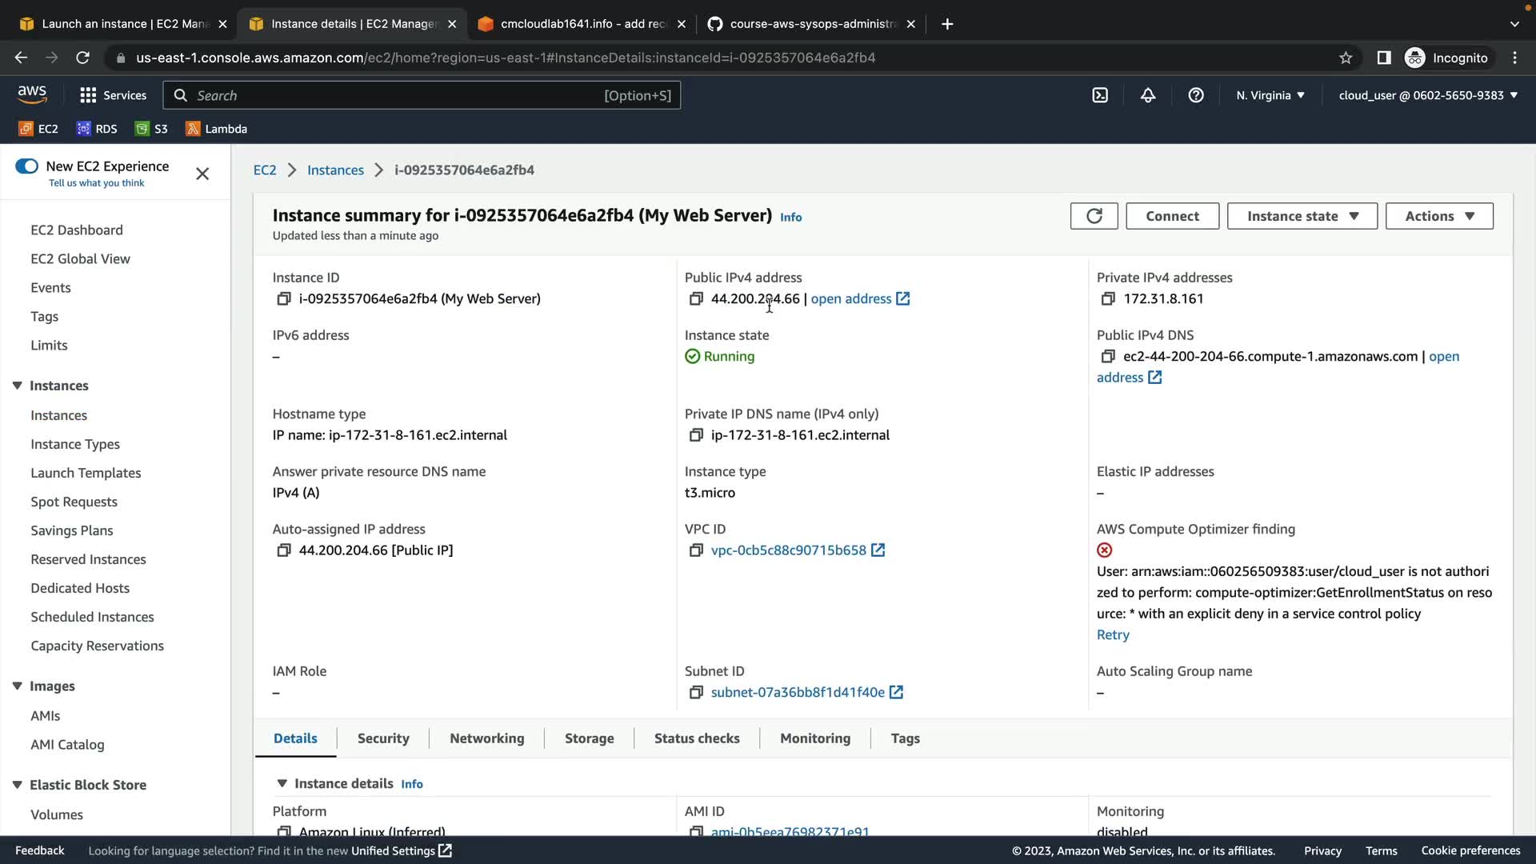Click the refresh instance summary button
1536x864 pixels.
click(1094, 216)
